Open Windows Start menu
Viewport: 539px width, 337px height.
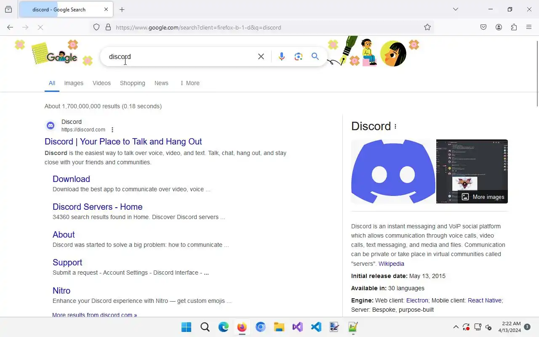click(186, 327)
